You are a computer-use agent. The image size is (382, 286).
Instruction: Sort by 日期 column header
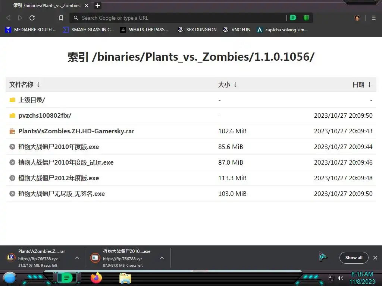[362, 85]
